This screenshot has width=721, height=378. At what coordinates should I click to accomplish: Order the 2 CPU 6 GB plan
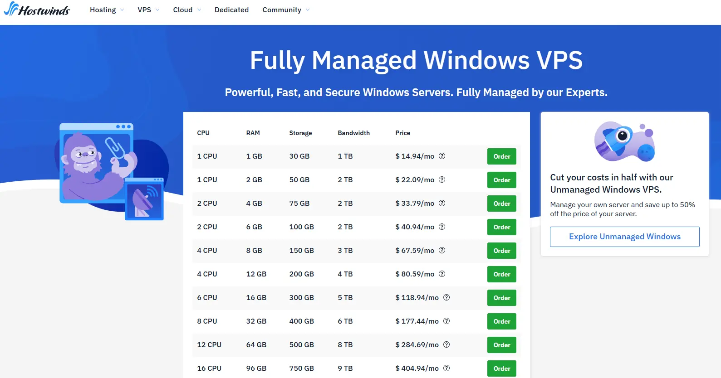[502, 227]
